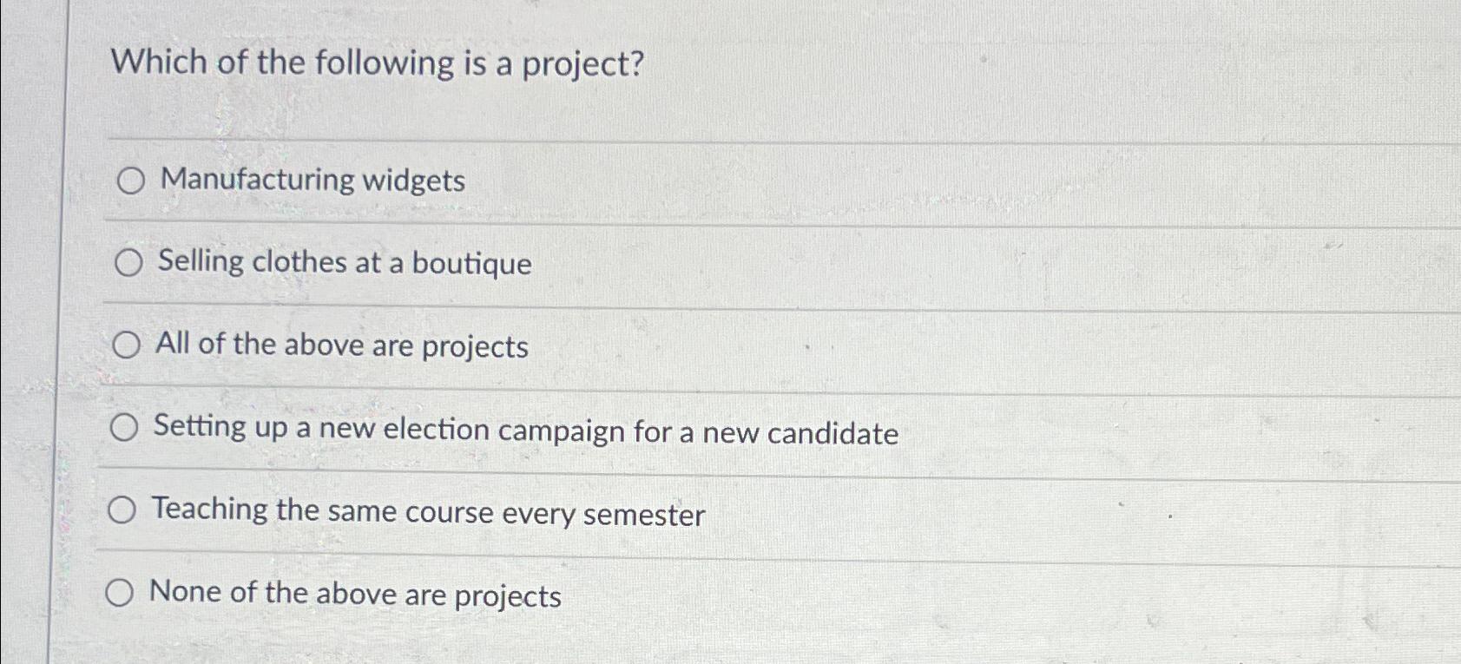Viewport: 1461px width, 664px height.
Task: Click the 'None of the above are projects' label
Action: click(x=355, y=595)
